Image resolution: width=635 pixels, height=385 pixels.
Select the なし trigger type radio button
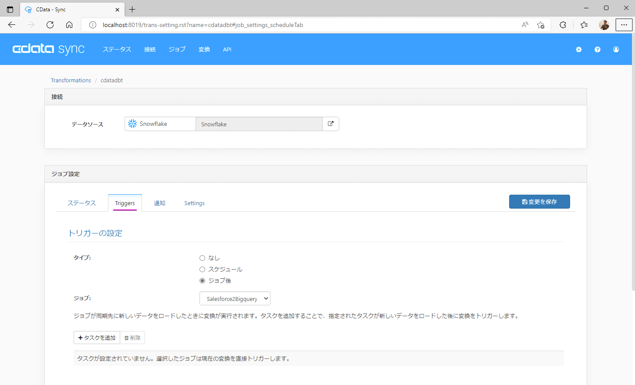click(202, 258)
